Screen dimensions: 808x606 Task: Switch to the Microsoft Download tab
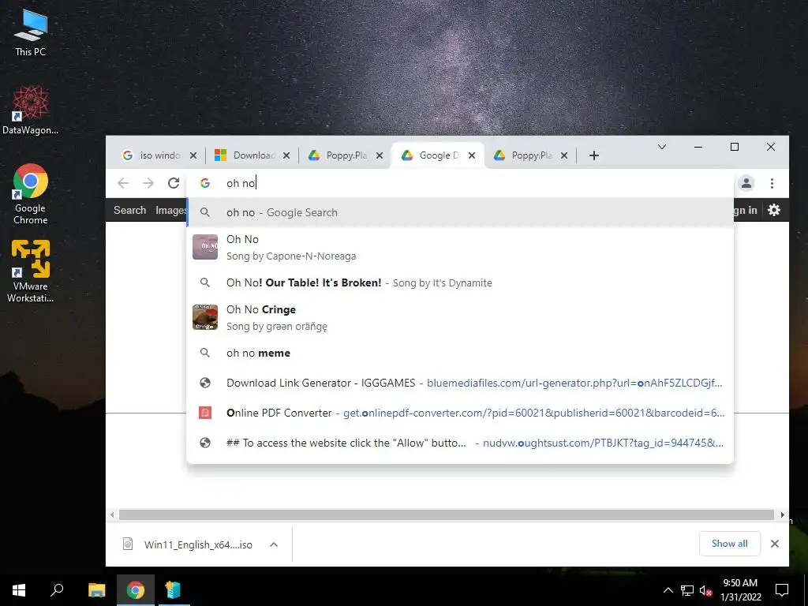[252, 155]
